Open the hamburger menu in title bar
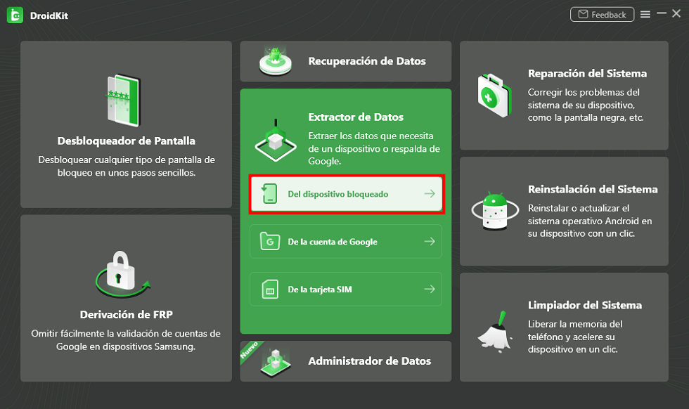Screen dimensions: 689x409 click(645, 15)
